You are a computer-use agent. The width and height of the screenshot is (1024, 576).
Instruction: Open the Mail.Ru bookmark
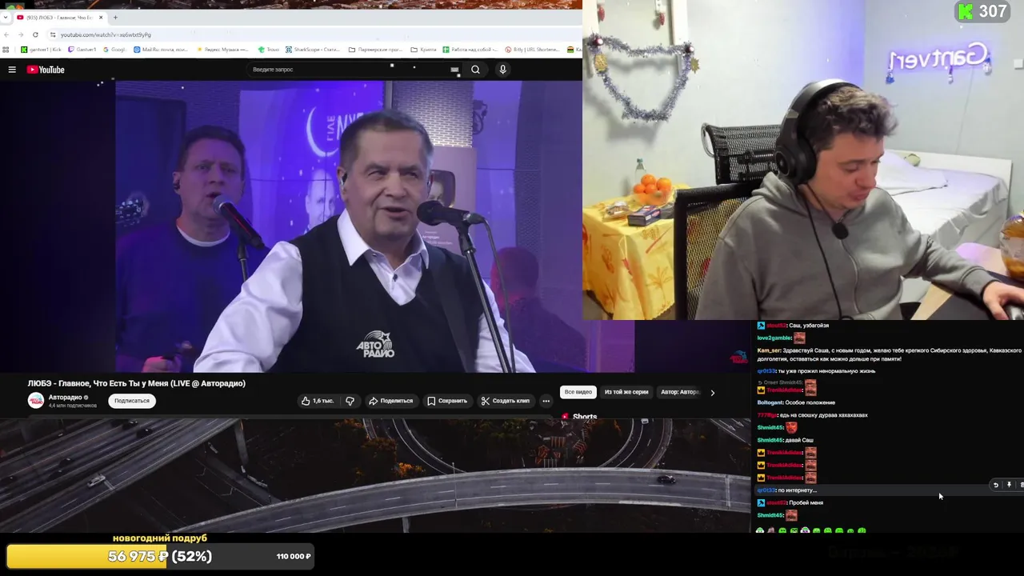click(x=162, y=50)
